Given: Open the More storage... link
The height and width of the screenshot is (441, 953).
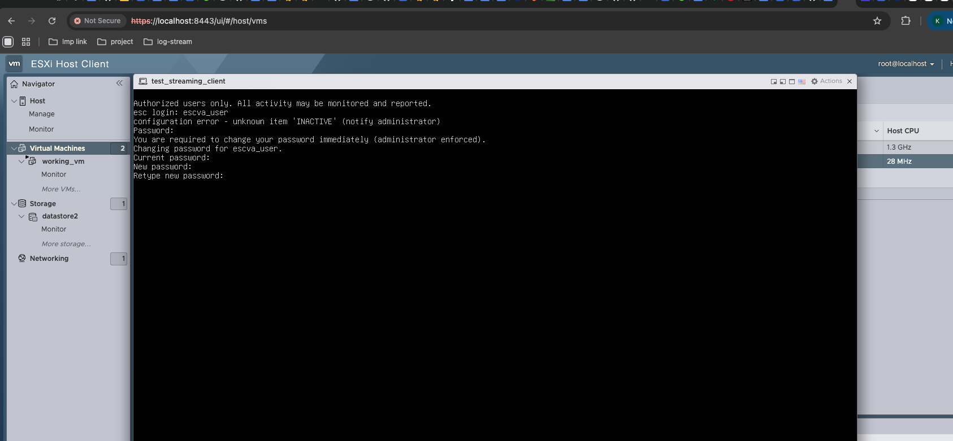Looking at the screenshot, I should (x=66, y=244).
